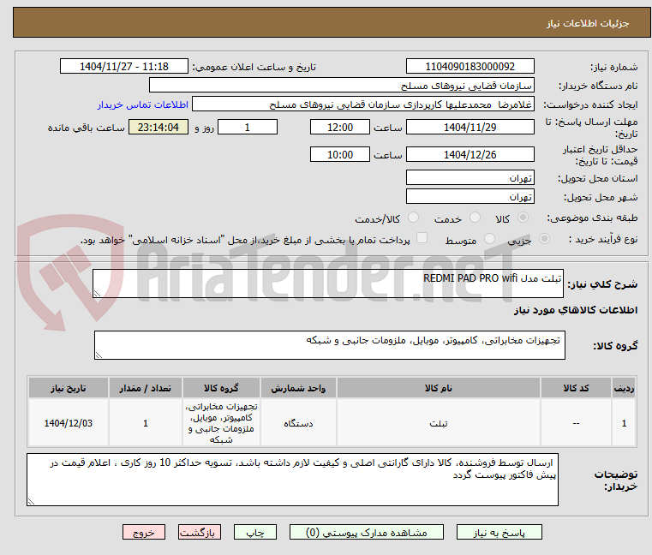Select the جزیی purchase type radio
Viewport: 652px width, 555px height.
click(544, 239)
